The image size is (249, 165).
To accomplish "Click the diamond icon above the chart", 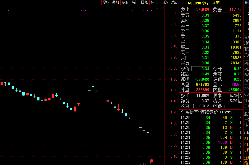I will pyautogui.click(x=157, y=8).
